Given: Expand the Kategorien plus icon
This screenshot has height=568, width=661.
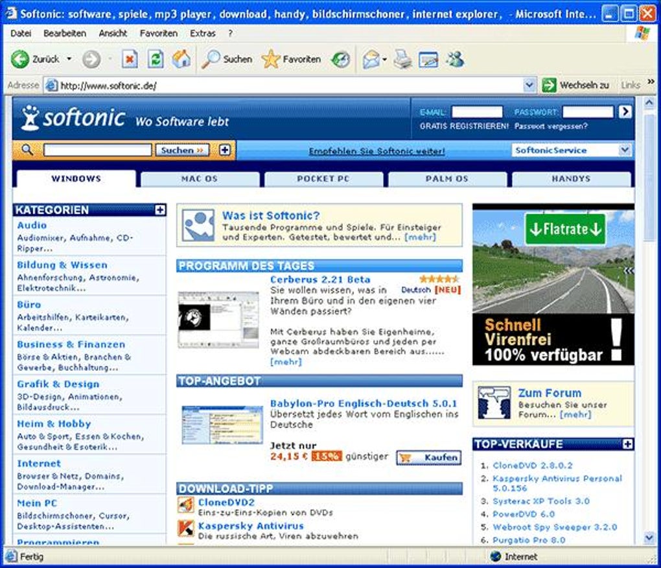Looking at the screenshot, I should tap(160, 210).
